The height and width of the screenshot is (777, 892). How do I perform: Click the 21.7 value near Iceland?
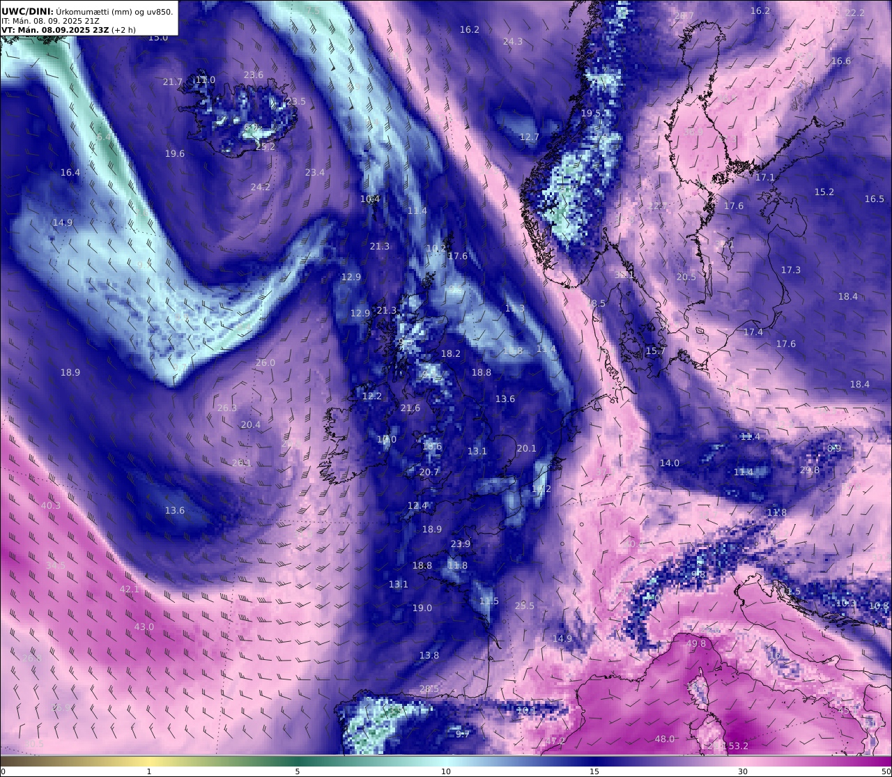click(x=173, y=82)
